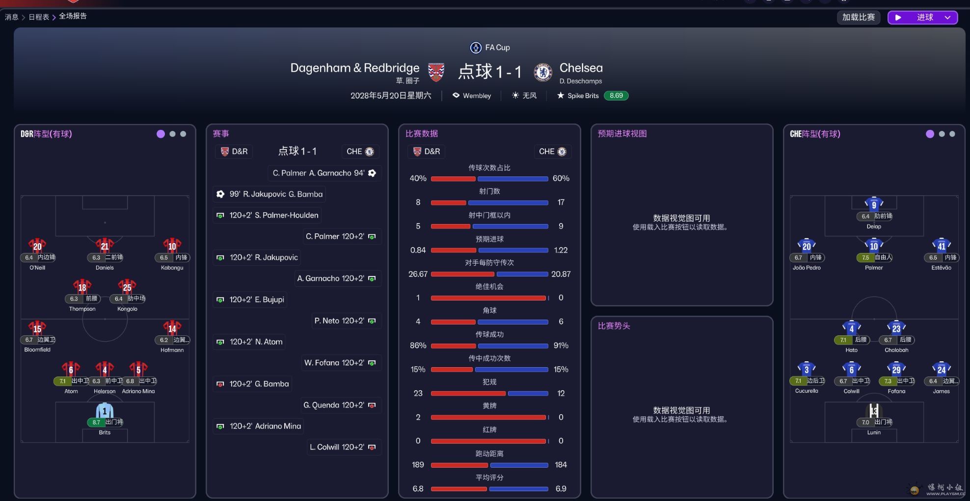970x501 pixels.
Task: Click Lunin's goalkeeper shirt icon
Action: click(x=874, y=410)
